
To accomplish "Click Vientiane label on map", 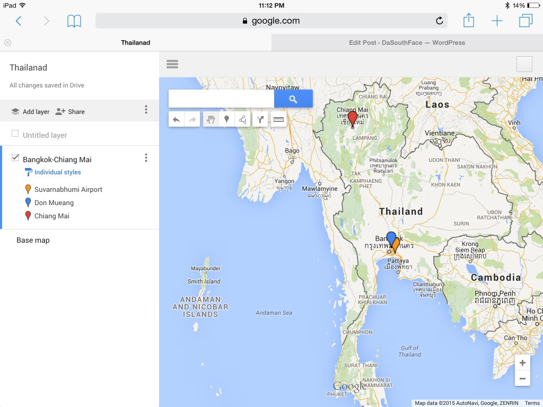I will point(440,133).
